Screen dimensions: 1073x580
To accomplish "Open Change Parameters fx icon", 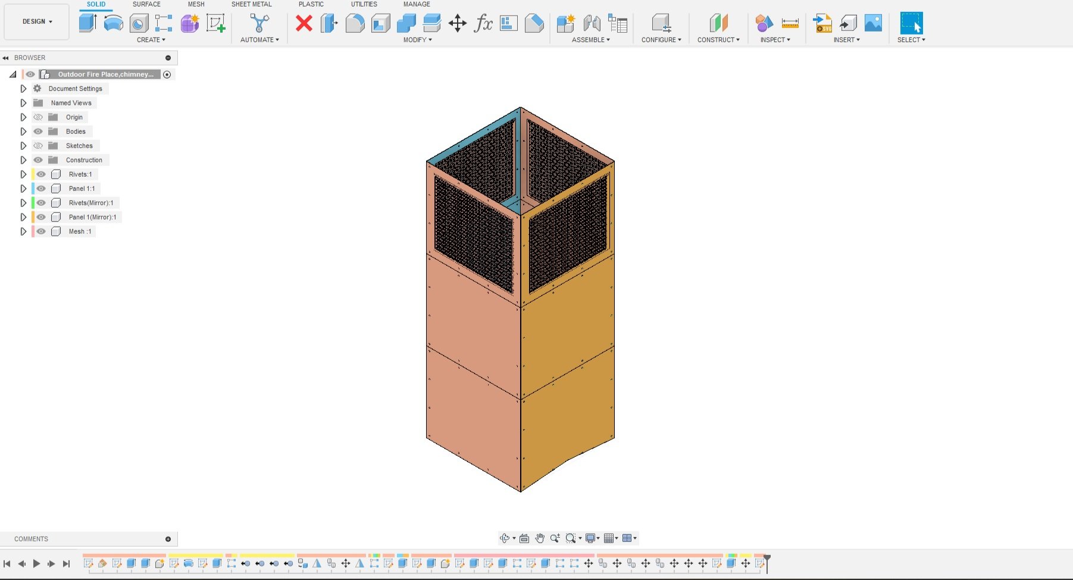I will [483, 23].
